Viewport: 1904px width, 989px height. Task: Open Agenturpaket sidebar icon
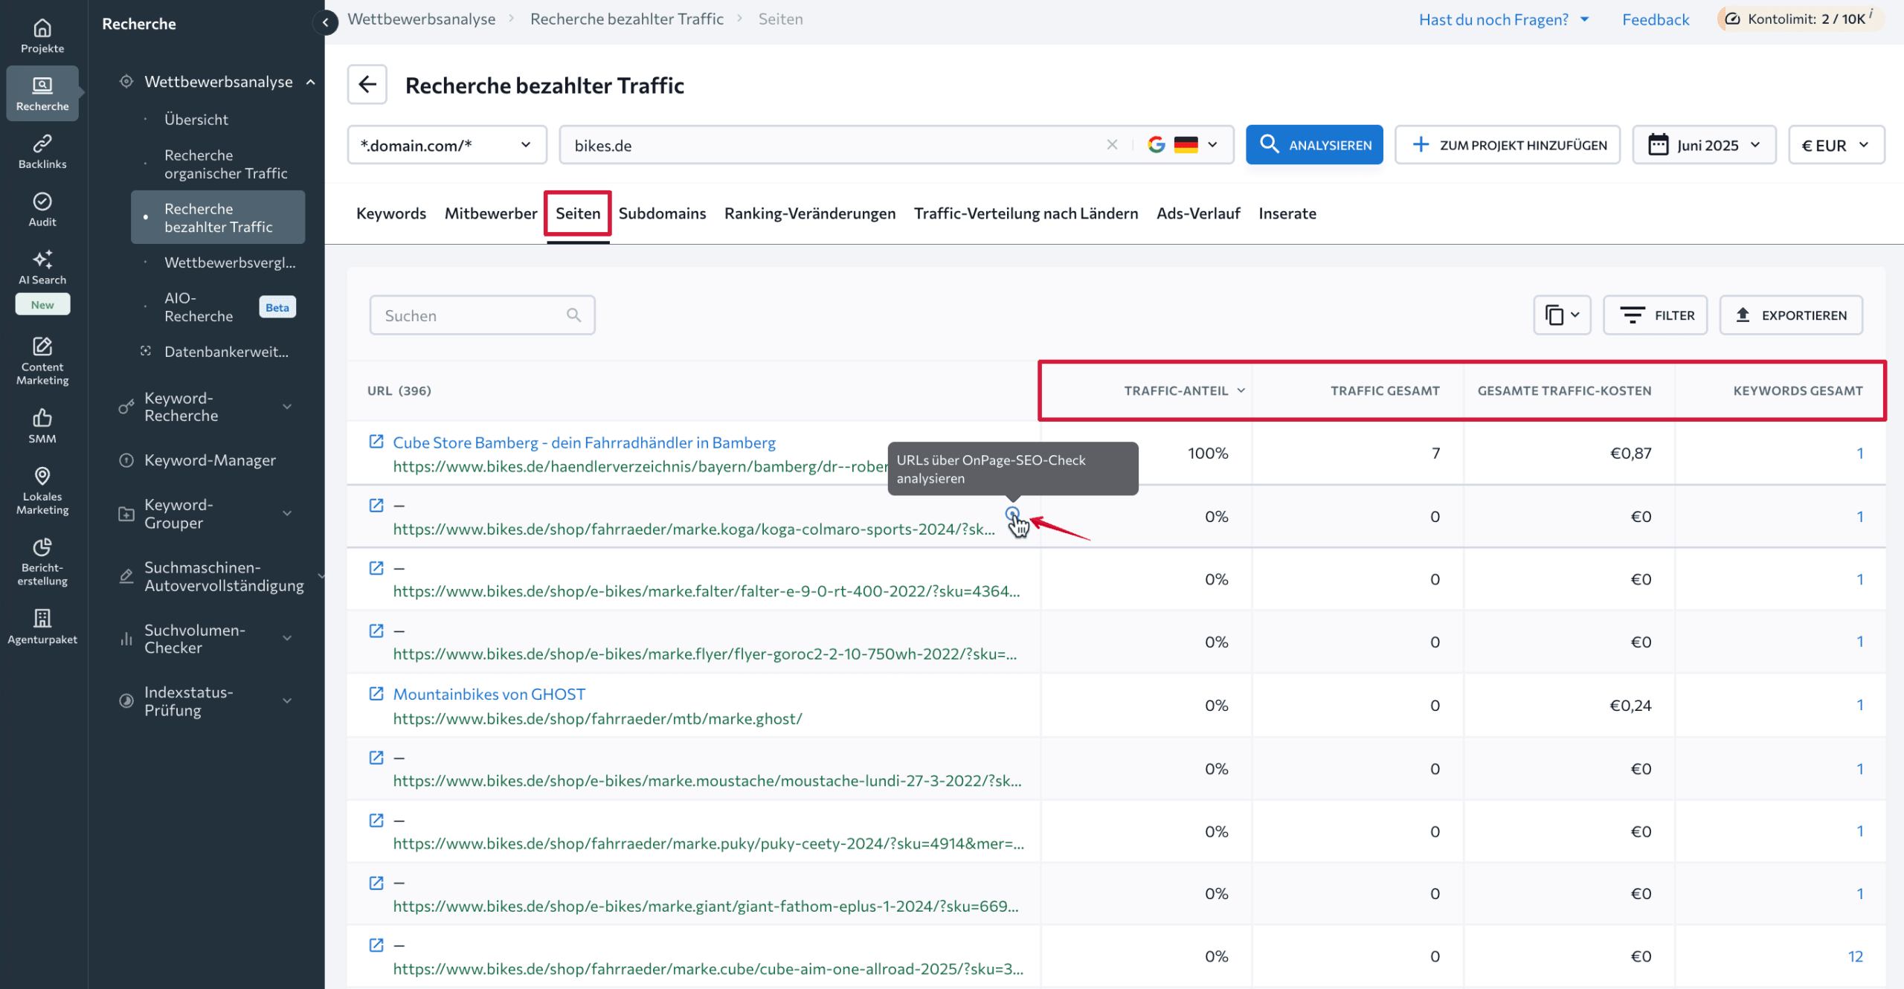click(x=42, y=627)
